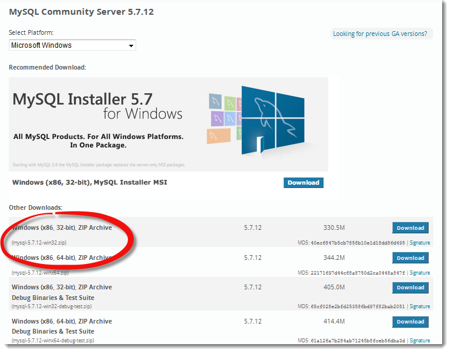Viewport: 451px width, 353px height.
Task: Click the 'Recommended Download:' label
Action: (x=48, y=67)
